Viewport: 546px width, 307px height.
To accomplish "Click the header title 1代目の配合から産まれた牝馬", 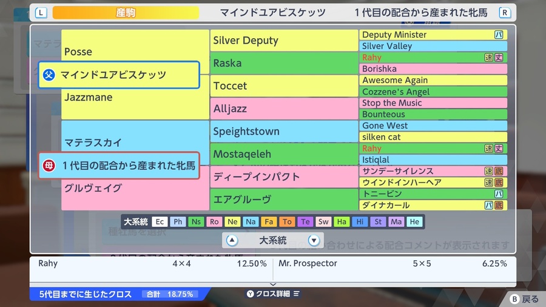I will pos(421,13).
